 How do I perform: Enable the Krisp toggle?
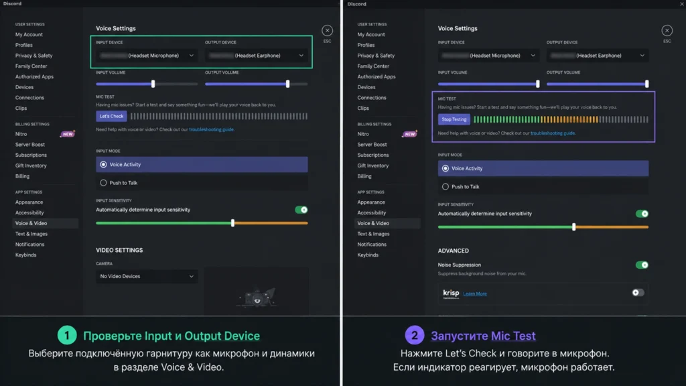tap(638, 292)
